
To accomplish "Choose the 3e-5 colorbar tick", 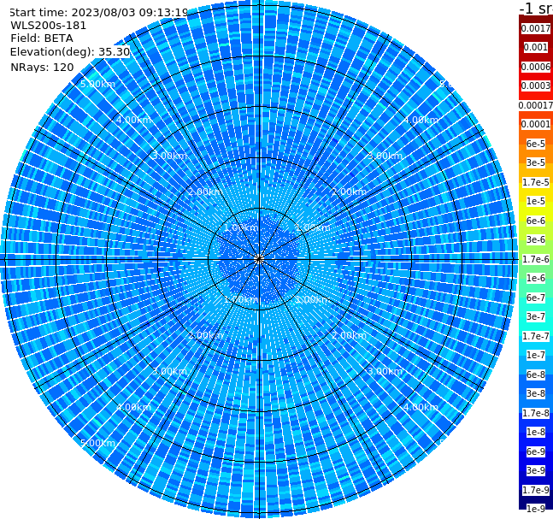I will click(x=536, y=162).
